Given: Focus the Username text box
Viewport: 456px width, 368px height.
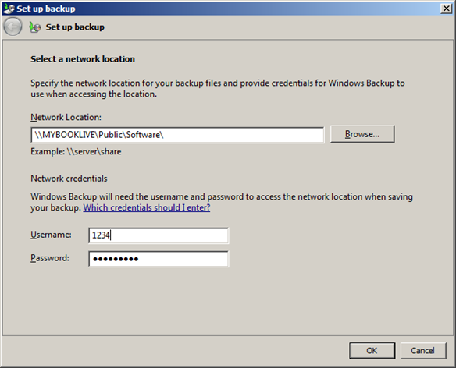Looking at the screenshot, I should pos(159,235).
